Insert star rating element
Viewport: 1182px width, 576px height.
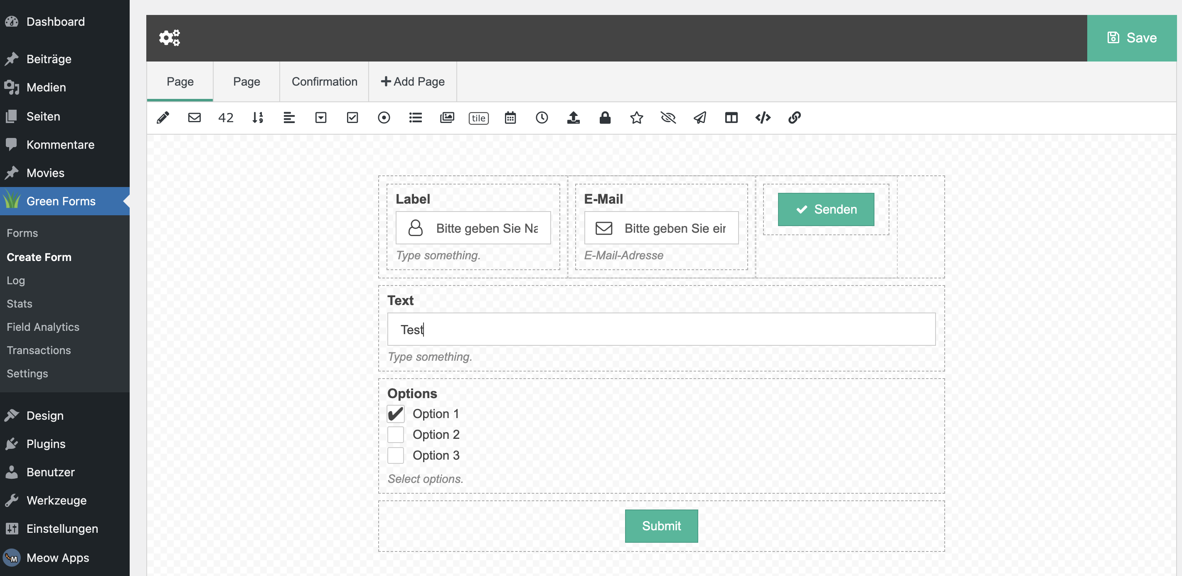[636, 118]
